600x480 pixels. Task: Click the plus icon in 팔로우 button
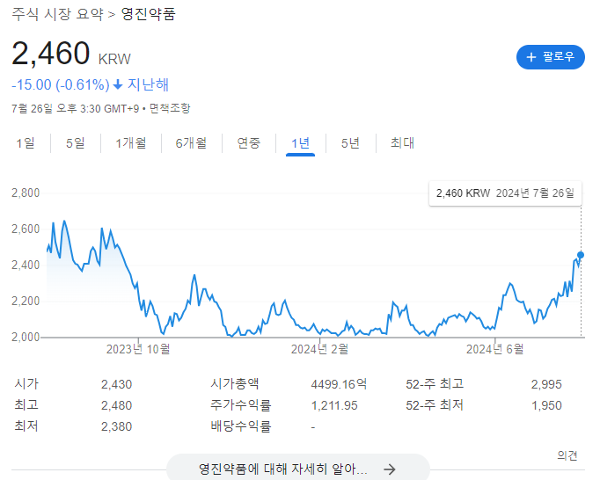click(x=530, y=57)
